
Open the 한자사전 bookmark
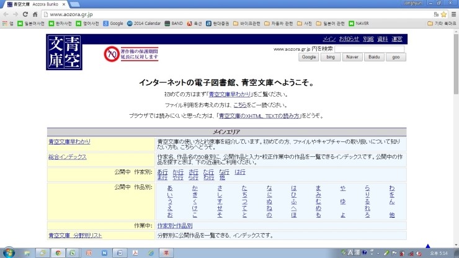(60, 24)
